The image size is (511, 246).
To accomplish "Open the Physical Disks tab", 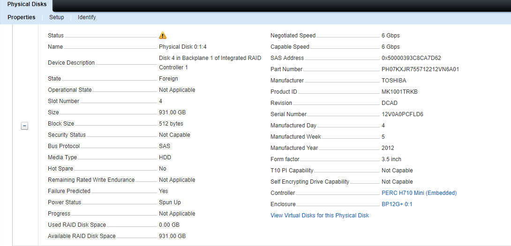I will [x=27, y=5].
